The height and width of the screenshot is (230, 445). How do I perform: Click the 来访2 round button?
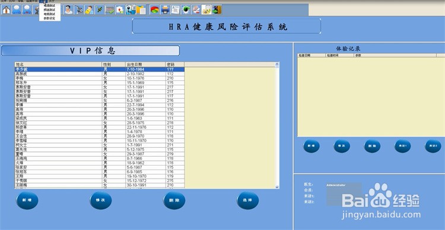click(x=433, y=146)
